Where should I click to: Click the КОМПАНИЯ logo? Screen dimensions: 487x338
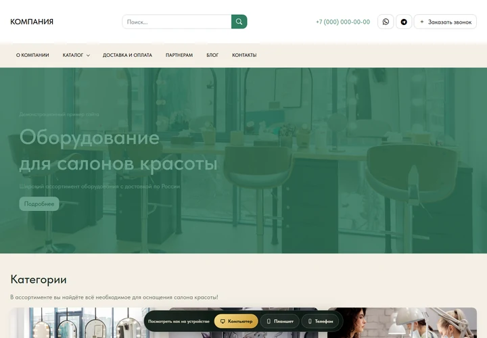(32, 22)
